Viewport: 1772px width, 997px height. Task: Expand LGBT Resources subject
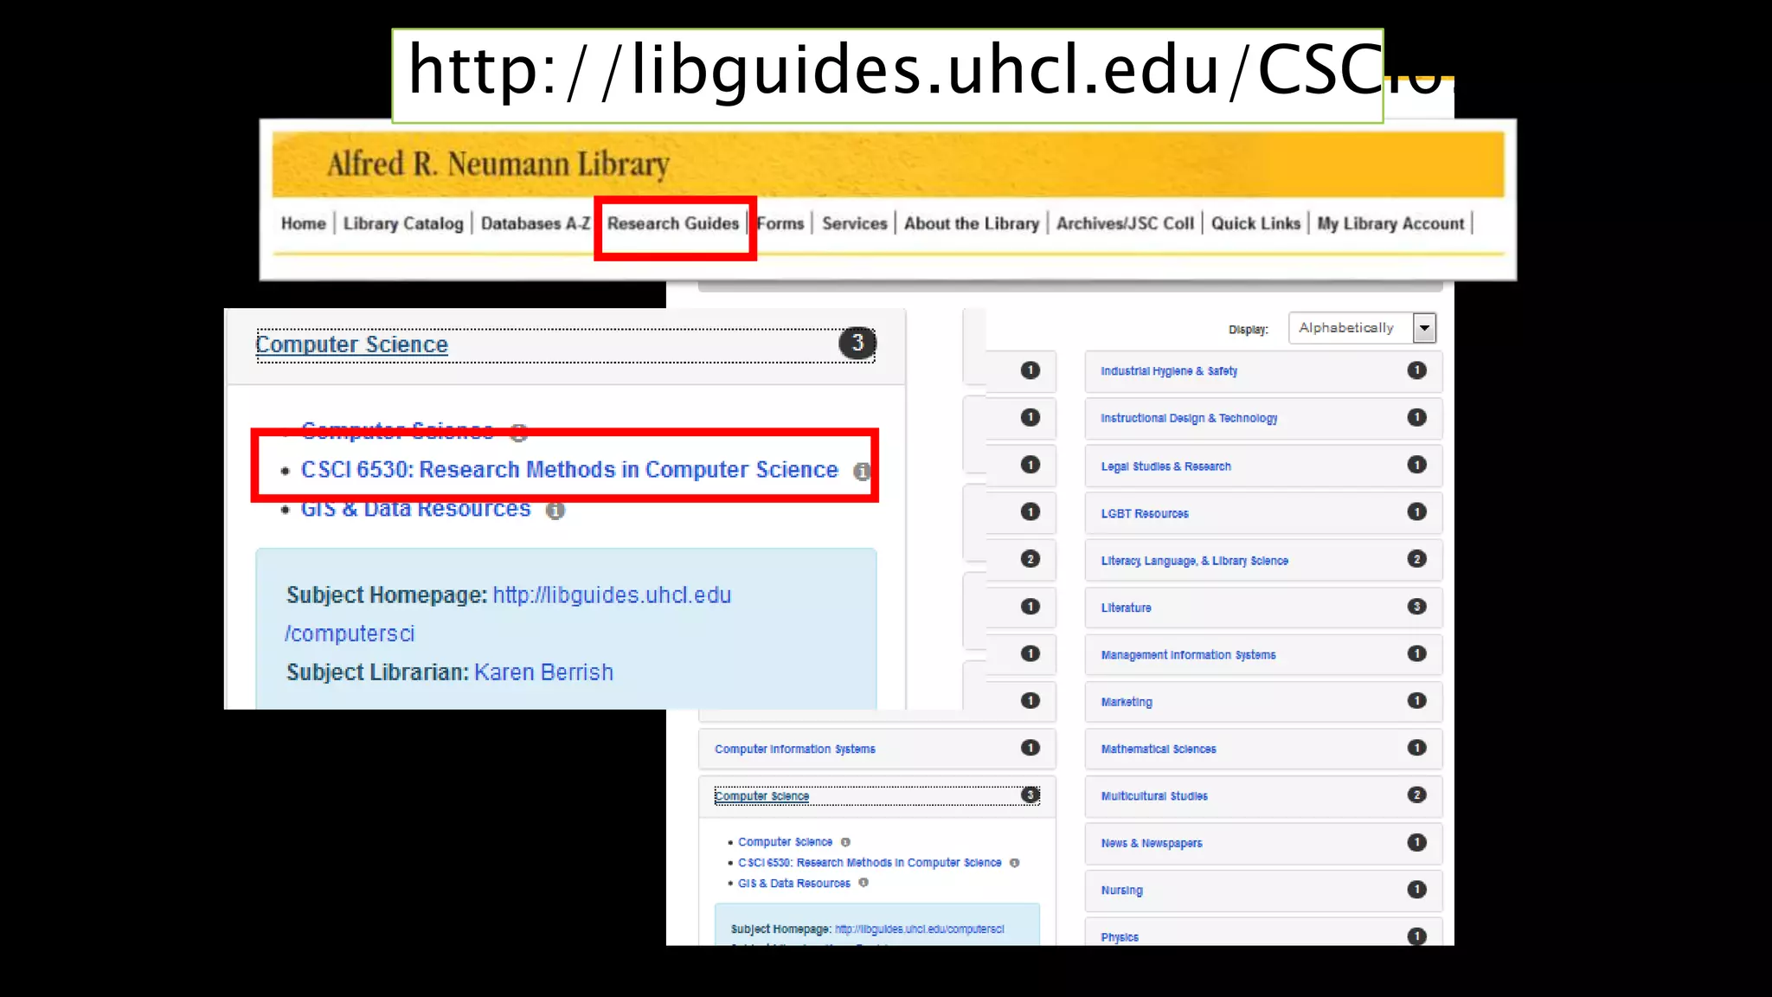pyautogui.click(x=1263, y=513)
